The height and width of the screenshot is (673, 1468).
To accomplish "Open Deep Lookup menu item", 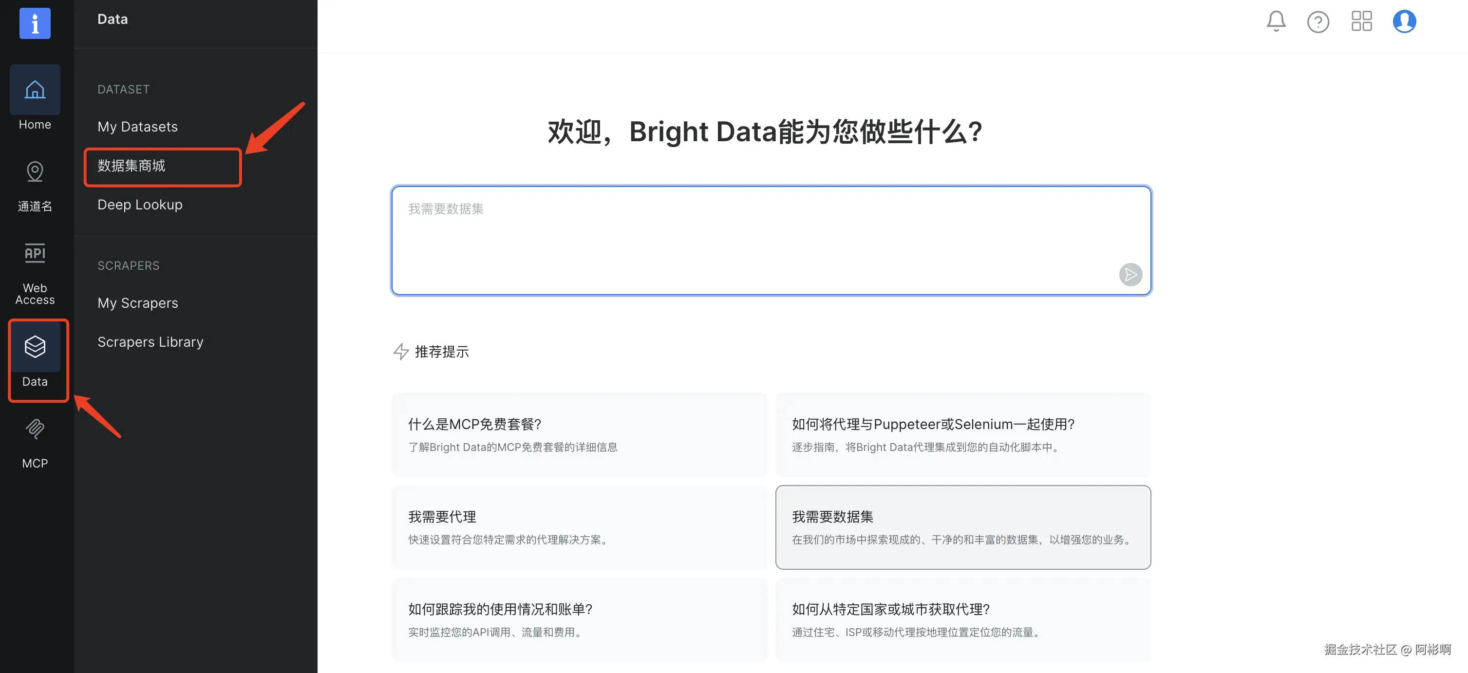I will [140, 205].
